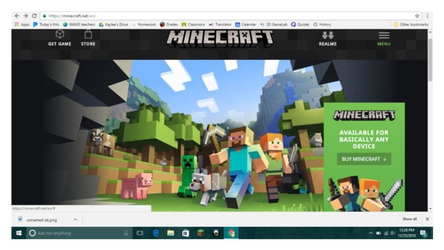Reload the Minecraft page
The width and height of the screenshot is (444, 250).
tap(34, 16)
